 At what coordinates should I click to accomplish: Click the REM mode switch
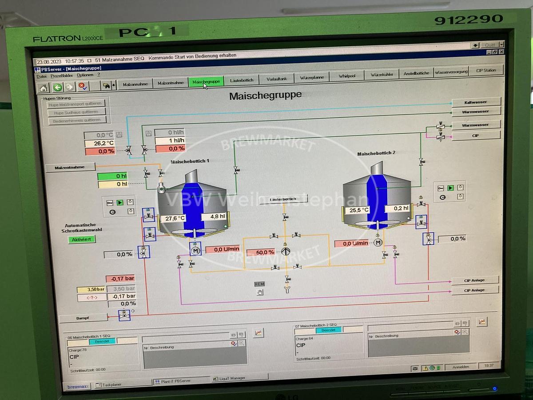point(260,284)
